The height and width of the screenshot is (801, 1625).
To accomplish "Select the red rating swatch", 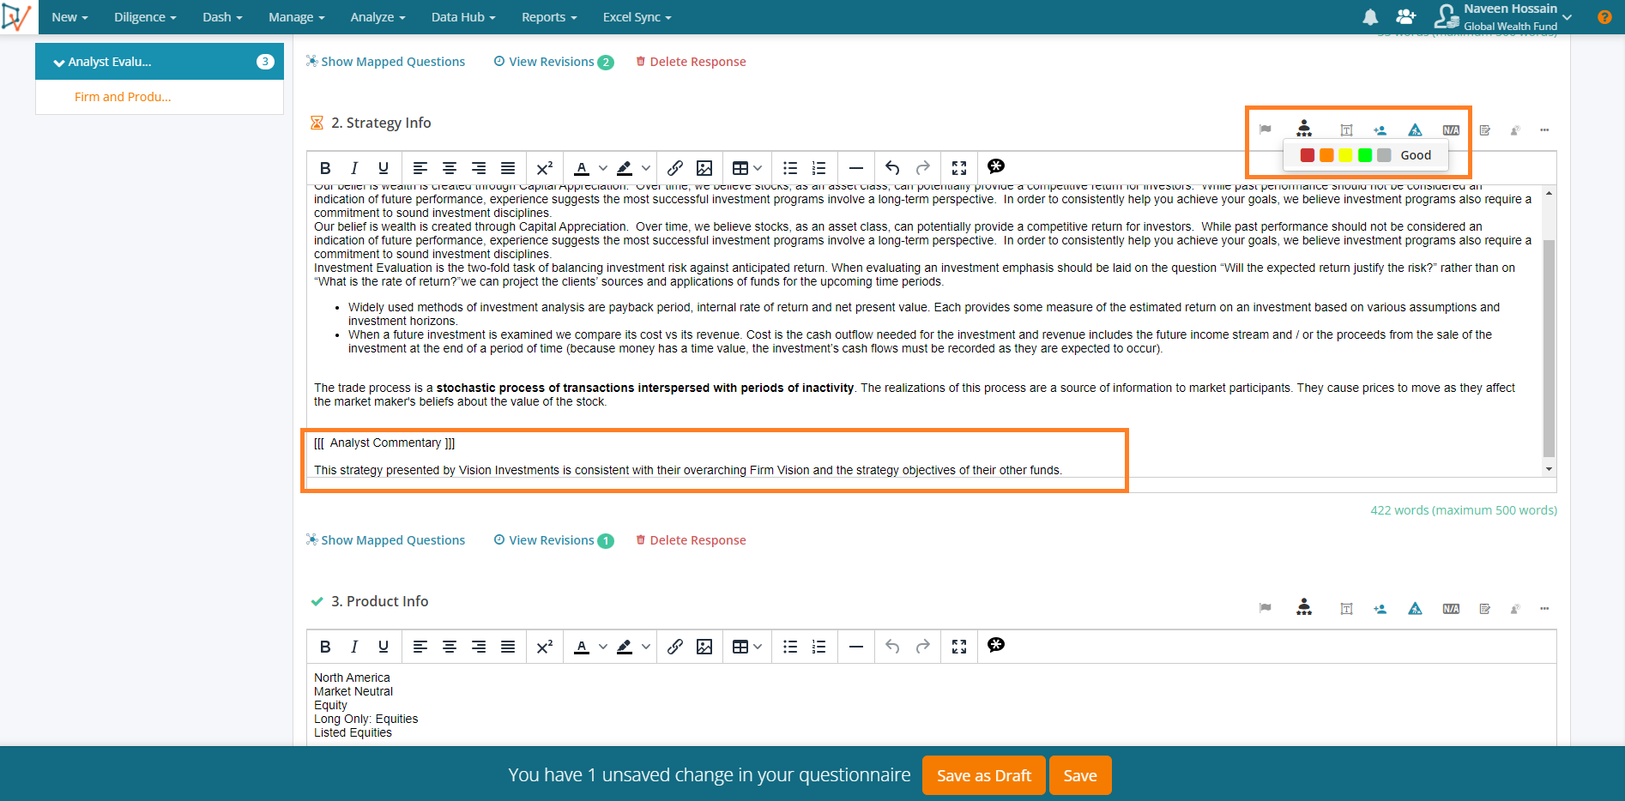I will (1308, 155).
